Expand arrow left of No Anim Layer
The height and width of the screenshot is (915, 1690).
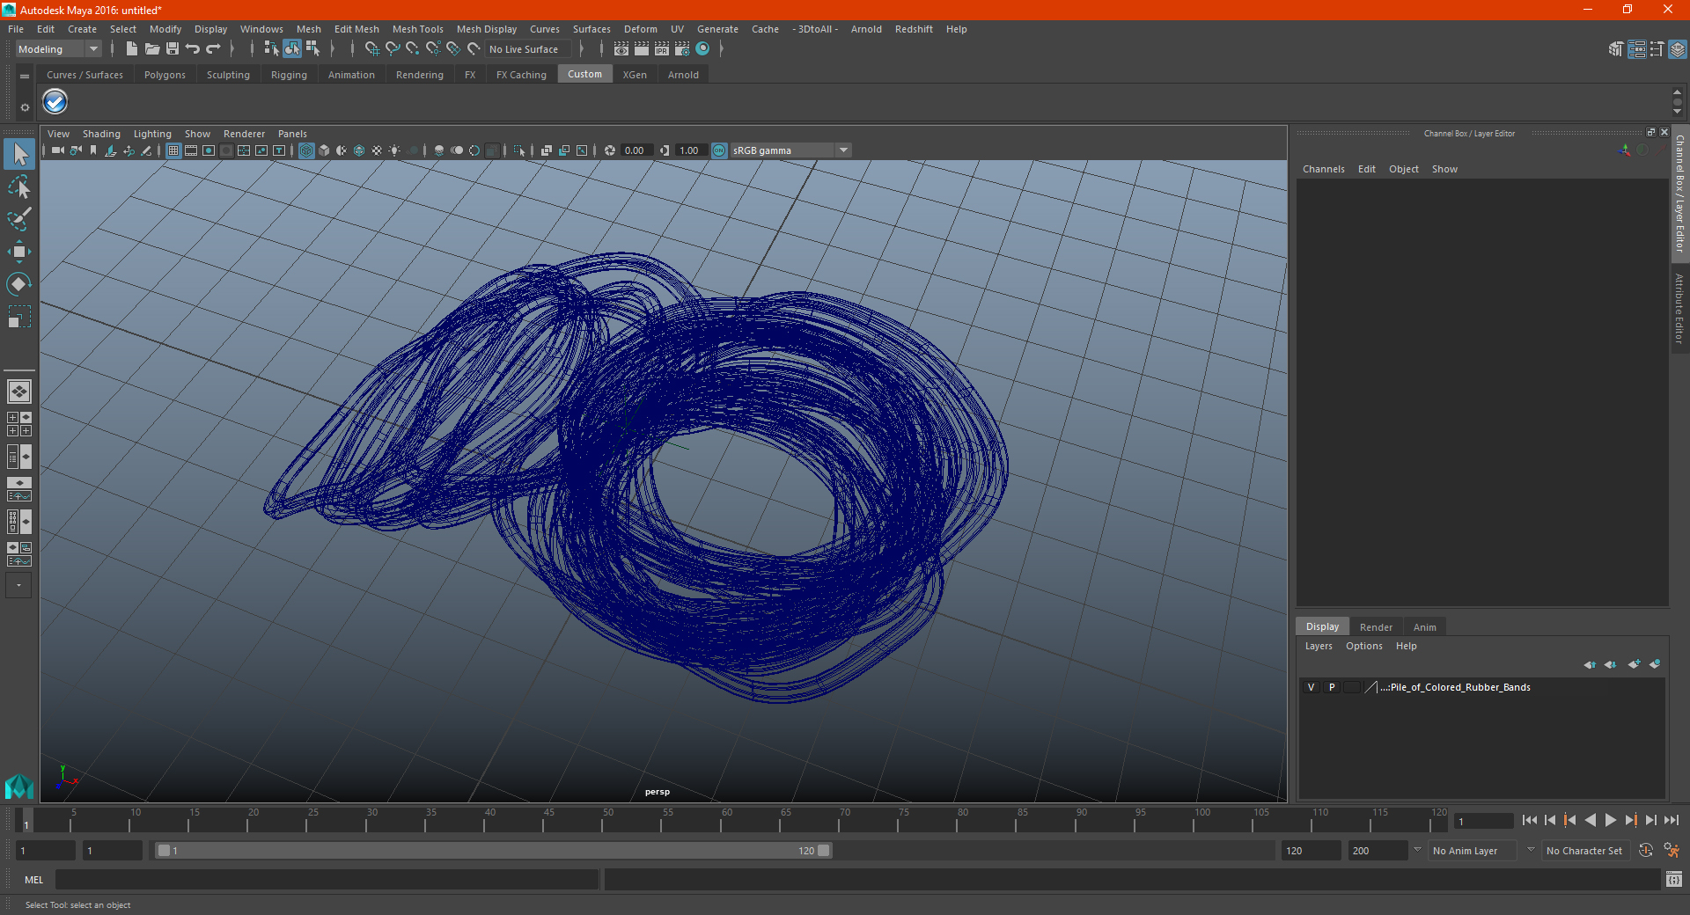click(x=1417, y=850)
